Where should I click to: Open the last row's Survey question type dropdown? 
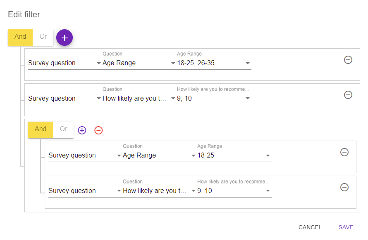(x=85, y=191)
